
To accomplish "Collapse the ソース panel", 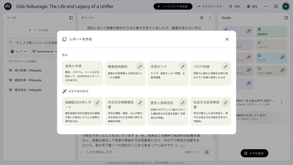I will tap(71, 18).
